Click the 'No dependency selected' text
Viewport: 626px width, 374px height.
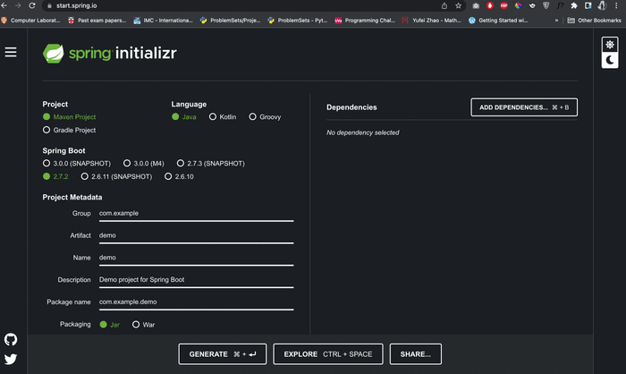362,132
